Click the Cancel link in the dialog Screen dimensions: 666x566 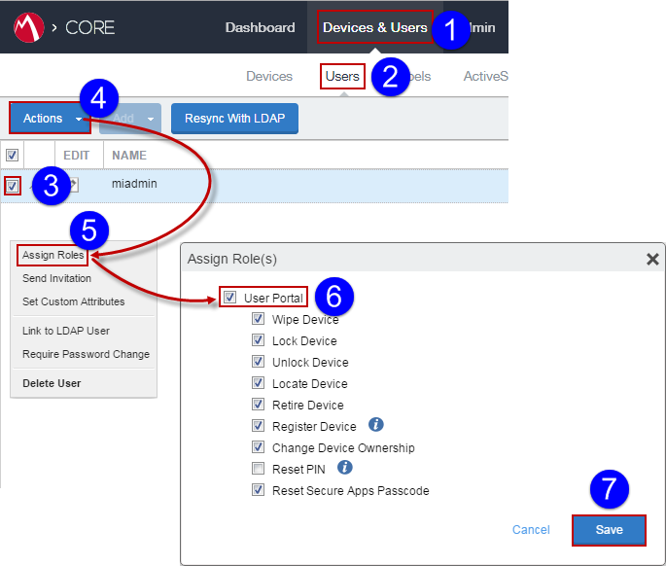click(x=531, y=529)
